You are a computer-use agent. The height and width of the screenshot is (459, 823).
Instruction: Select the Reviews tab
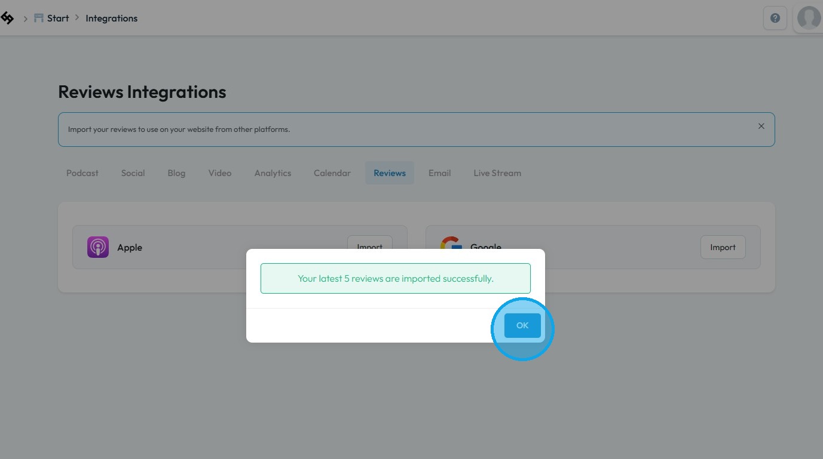pos(390,173)
